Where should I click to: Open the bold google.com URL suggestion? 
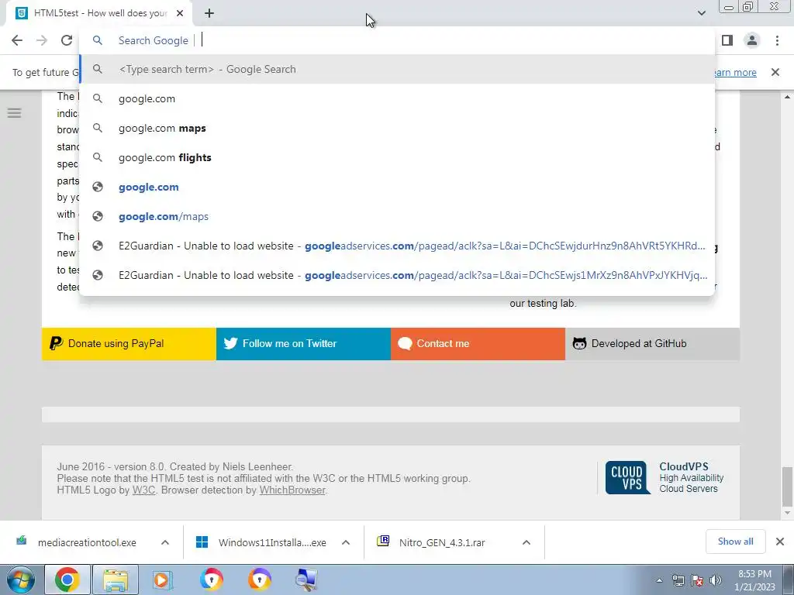(x=397, y=187)
